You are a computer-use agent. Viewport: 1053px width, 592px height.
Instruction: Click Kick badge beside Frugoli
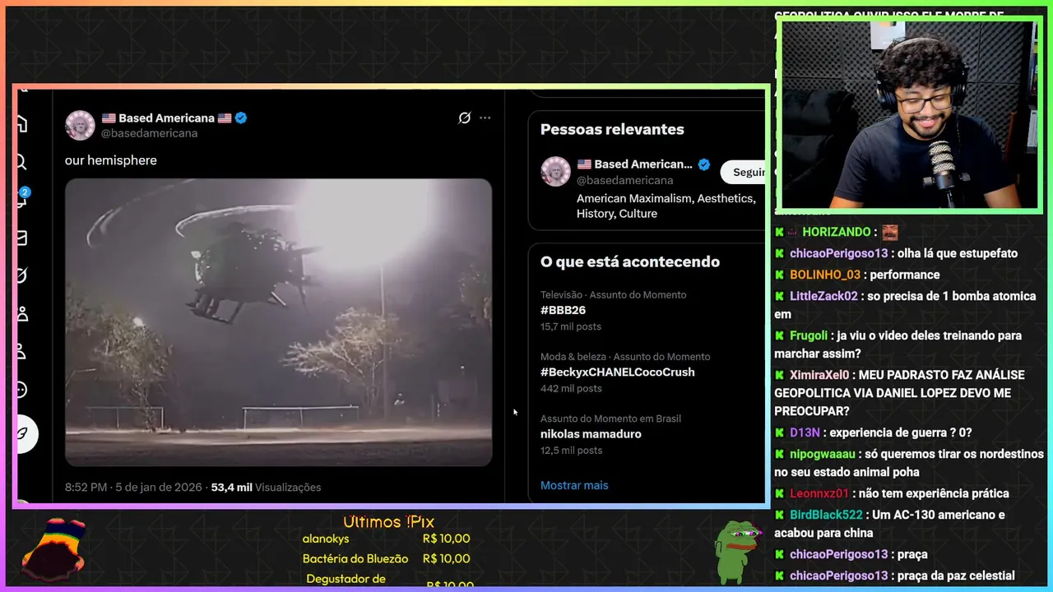779,335
